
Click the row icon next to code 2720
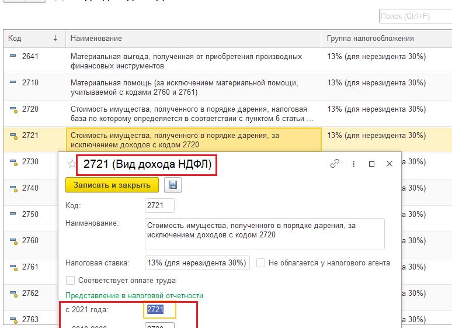coord(13,109)
